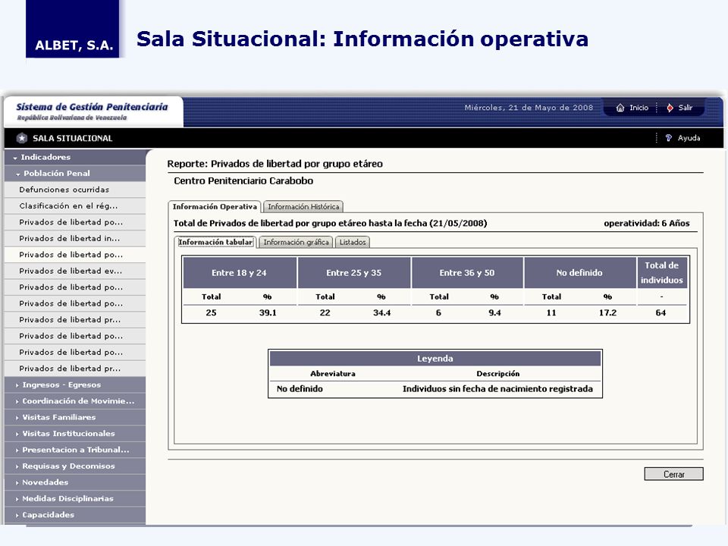Click Salir to log out
This screenshot has height=546, width=728.
click(685, 108)
